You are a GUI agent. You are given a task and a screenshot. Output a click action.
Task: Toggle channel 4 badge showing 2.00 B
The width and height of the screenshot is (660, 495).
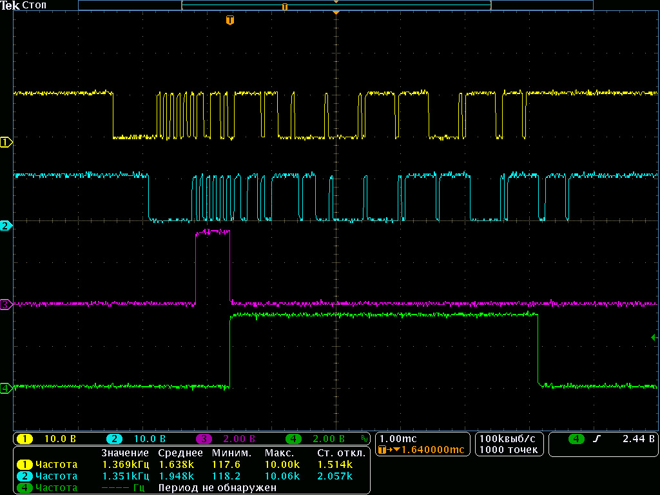point(293,440)
